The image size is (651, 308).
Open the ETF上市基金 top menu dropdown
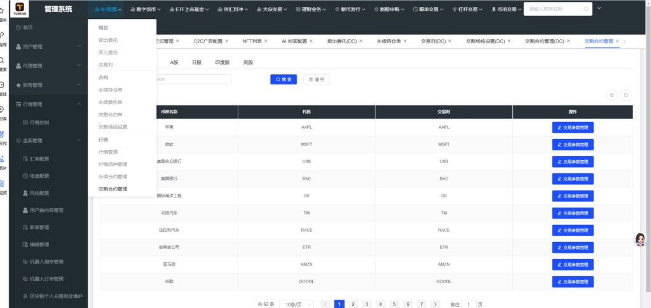pos(189,9)
